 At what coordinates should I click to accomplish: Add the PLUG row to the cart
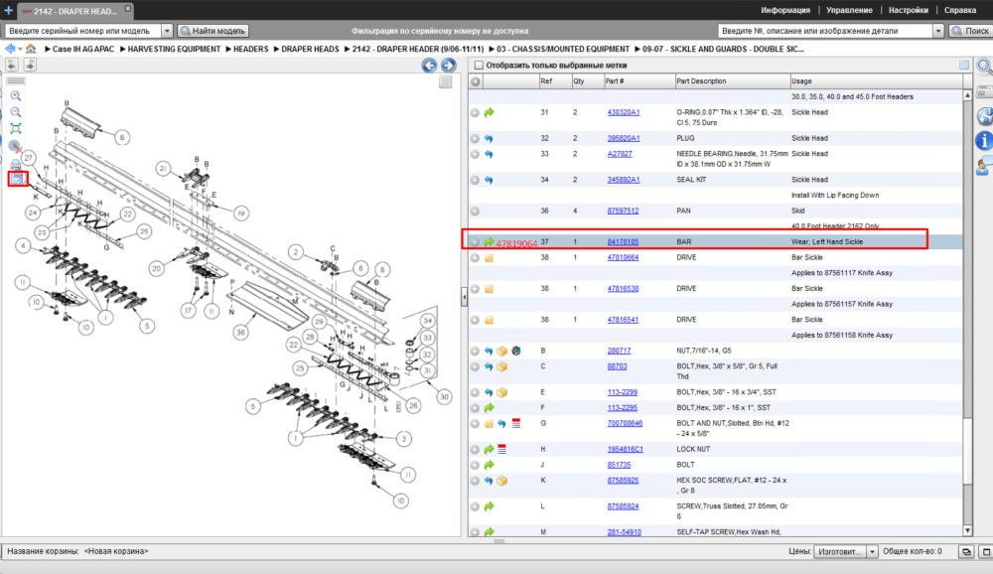(x=475, y=138)
